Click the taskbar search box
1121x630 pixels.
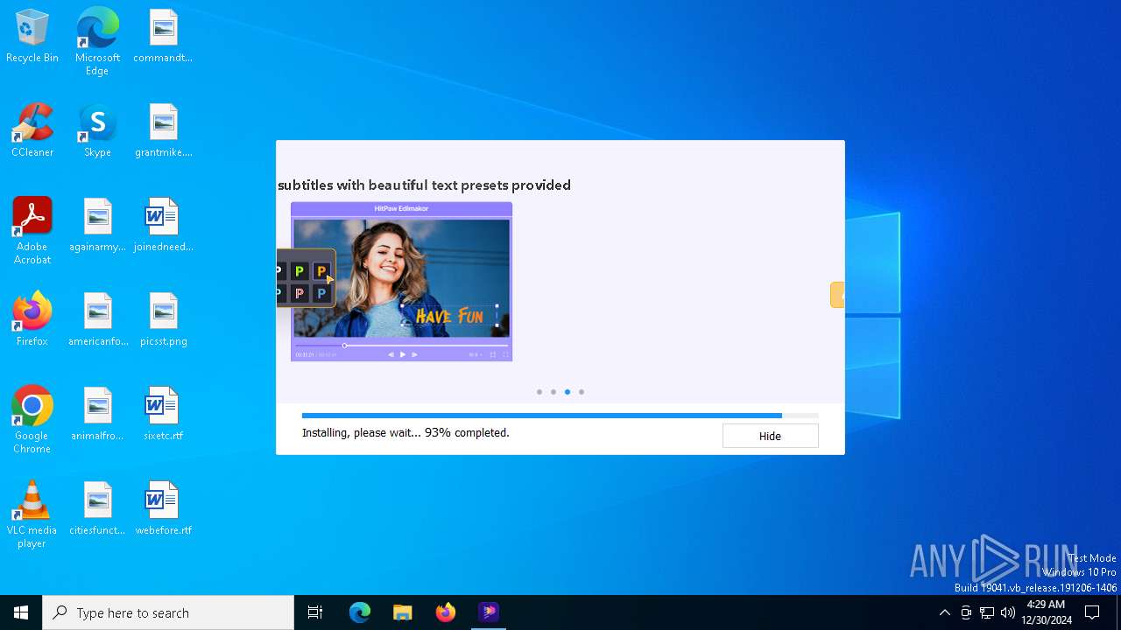[168, 612]
